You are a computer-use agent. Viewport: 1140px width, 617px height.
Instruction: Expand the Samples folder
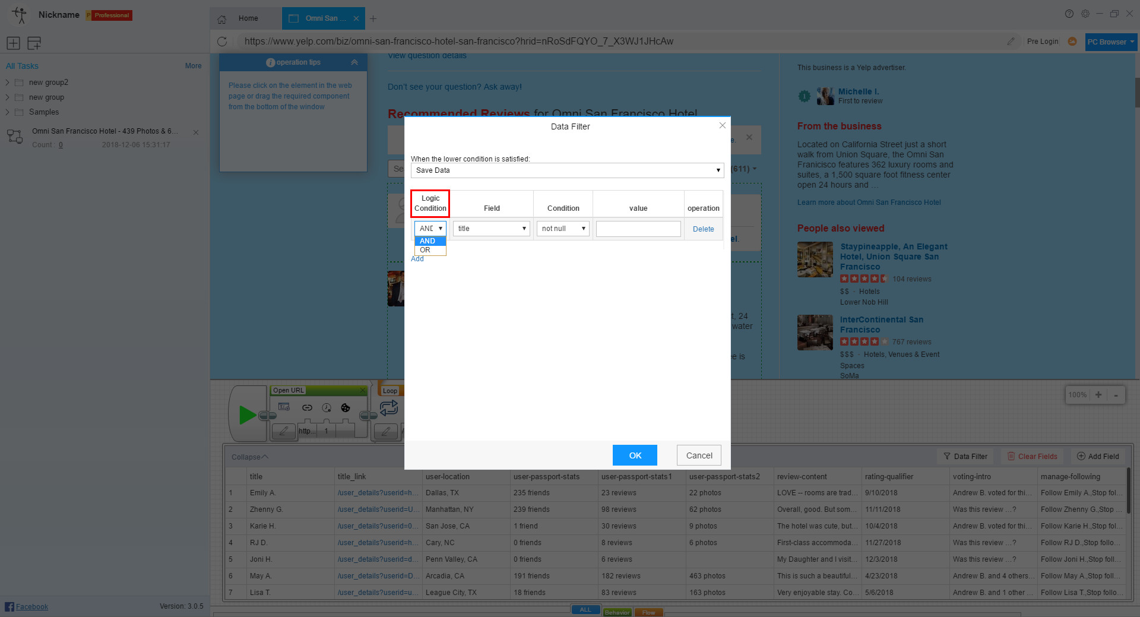point(7,112)
